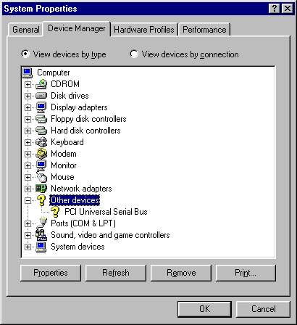Click the Remove button
The image size is (297, 325).
click(181, 273)
